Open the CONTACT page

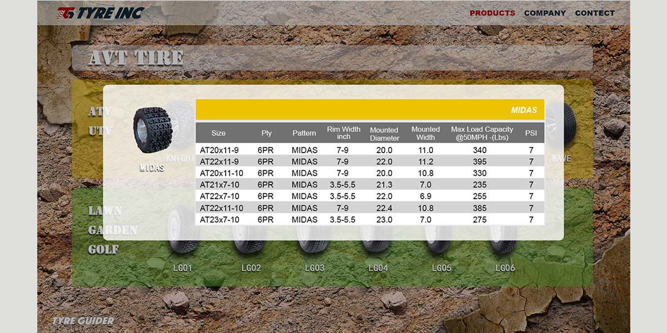click(x=595, y=13)
